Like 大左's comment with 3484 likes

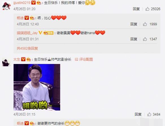pos(149,114)
